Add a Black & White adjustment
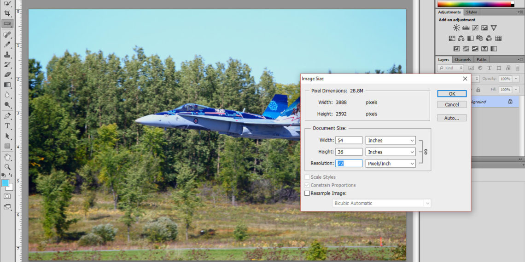This screenshot has height=262, width=525. [470, 38]
